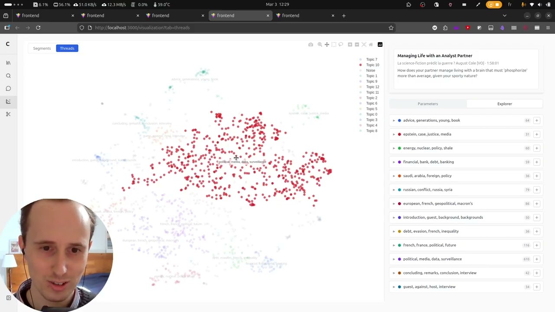The image size is (555, 312).
Task: Download plot as PNG camera icon
Action: pyautogui.click(x=310, y=45)
